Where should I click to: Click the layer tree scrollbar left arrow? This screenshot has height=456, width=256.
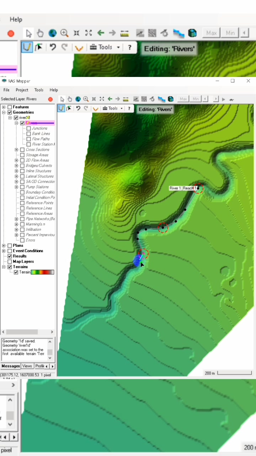click(4, 332)
